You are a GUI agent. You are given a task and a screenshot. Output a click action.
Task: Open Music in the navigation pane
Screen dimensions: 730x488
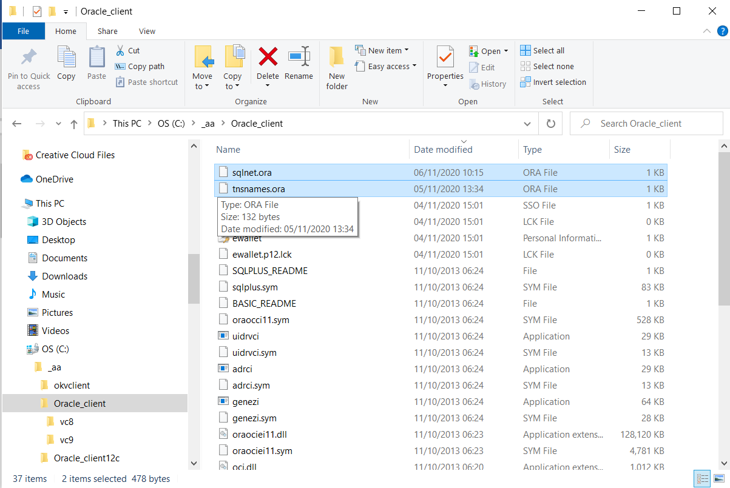pos(47,295)
